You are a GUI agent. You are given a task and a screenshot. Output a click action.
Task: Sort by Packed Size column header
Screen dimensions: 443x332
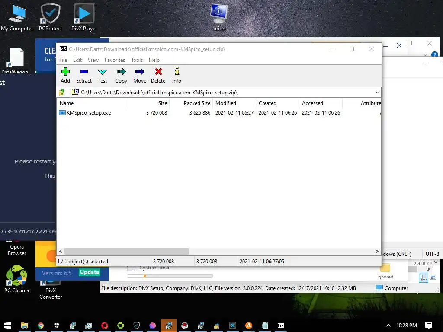click(x=191, y=103)
